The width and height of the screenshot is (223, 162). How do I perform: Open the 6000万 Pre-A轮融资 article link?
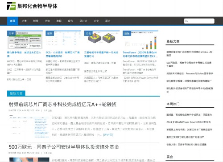(25, 63)
